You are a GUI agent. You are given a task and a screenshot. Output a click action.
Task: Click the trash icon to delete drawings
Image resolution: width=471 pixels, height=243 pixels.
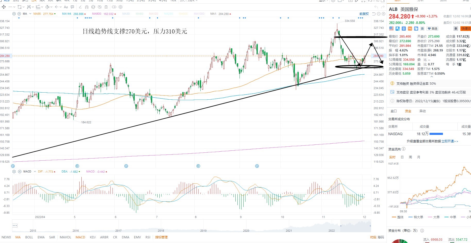[106, 7]
